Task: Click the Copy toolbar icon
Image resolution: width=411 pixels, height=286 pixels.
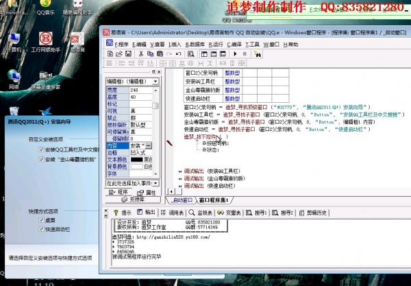Action: tap(151, 53)
